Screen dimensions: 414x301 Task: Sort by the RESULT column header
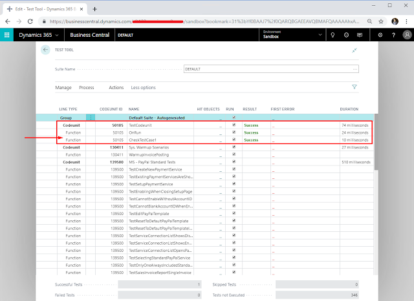pos(250,109)
